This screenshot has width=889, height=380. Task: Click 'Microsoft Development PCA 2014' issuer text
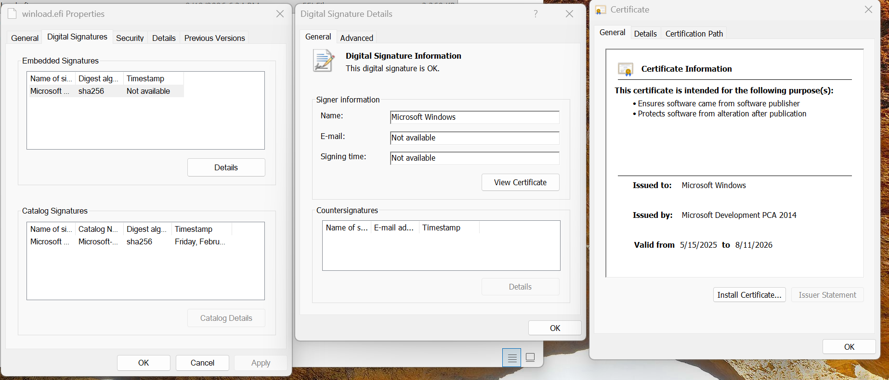point(739,215)
